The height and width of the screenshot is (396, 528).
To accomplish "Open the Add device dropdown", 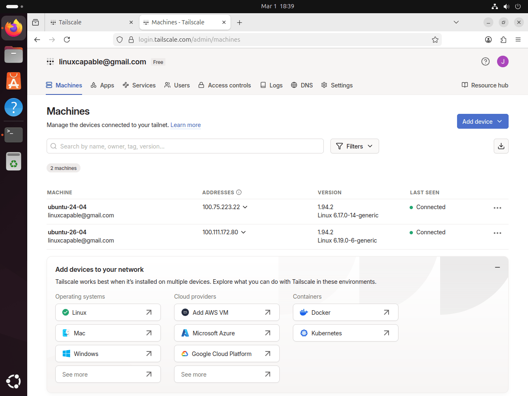I will (483, 121).
